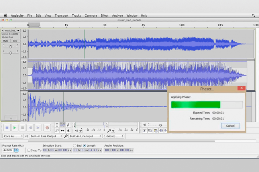This screenshot has width=259, height=172.
Task: Open the Effect menu
Action: click(104, 15)
